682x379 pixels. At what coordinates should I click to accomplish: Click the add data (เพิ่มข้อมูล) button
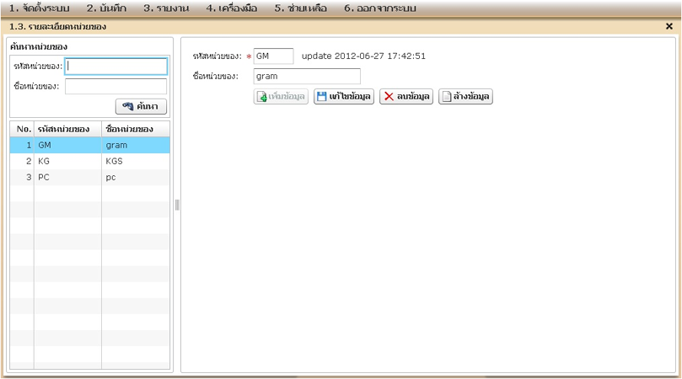click(281, 97)
